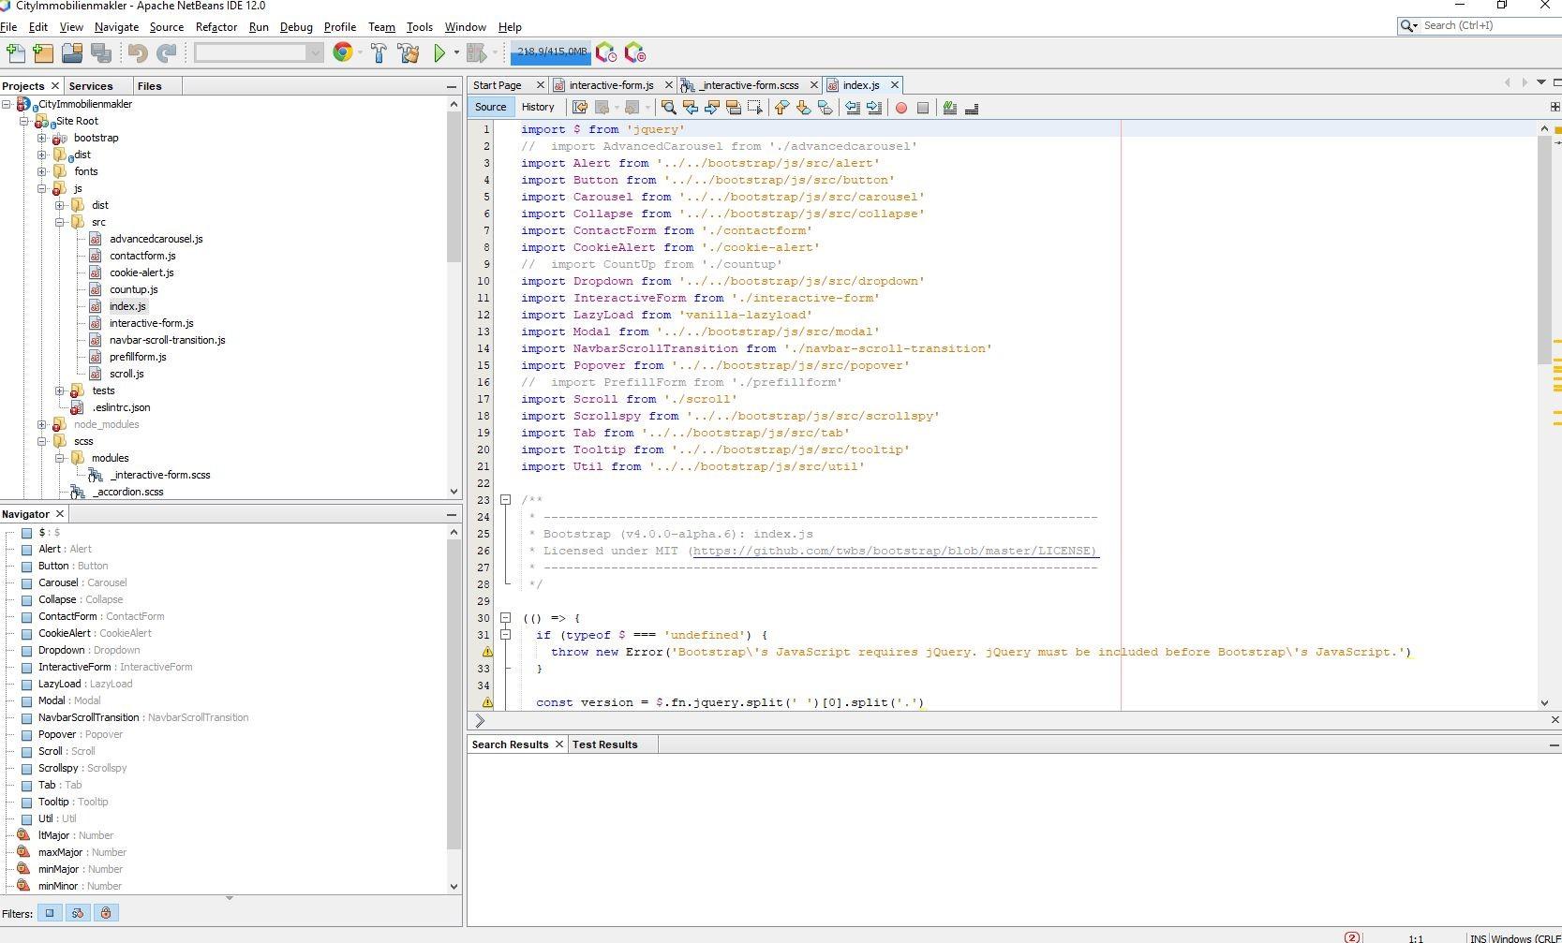Toggle the show static members filter
The height and width of the screenshot is (943, 1562).
[x=78, y=913]
